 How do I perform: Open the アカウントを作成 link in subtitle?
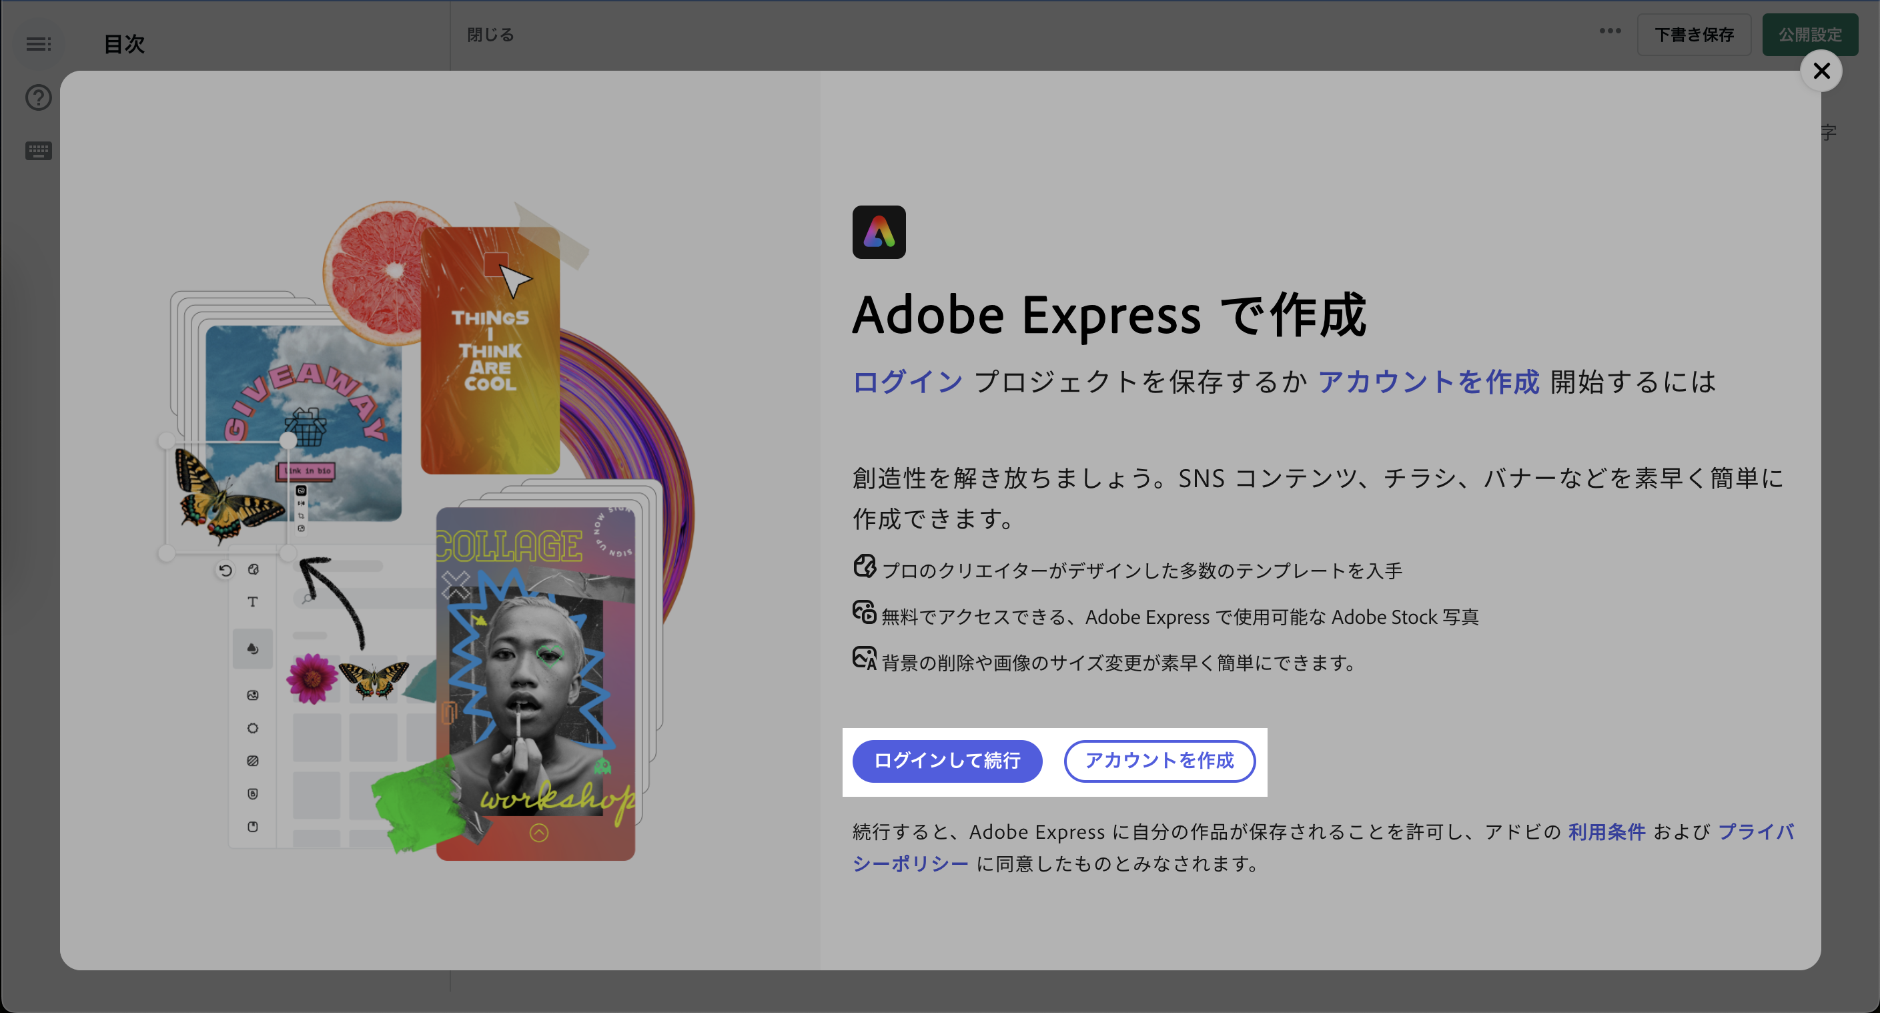1428,382
